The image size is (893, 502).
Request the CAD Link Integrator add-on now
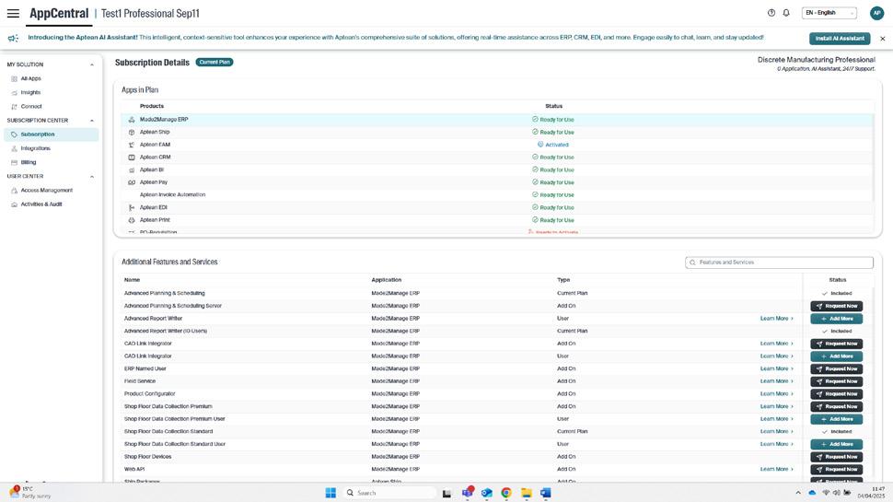point(837,344)
